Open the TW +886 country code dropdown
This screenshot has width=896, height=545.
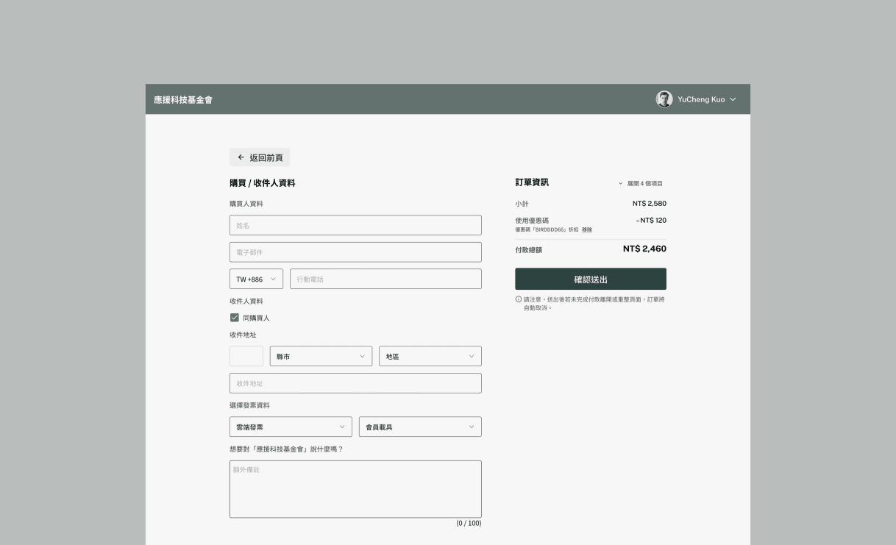255,279
